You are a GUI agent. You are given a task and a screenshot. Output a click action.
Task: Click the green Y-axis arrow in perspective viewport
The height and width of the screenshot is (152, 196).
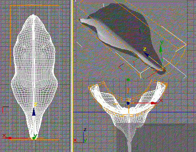161,48
